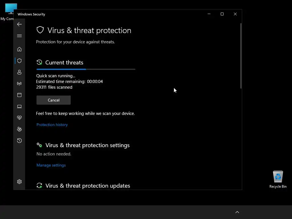The width and height of the screenshot is (292, 219).
Task: Open Device performance & health heart icon
Action: pos(19,118)
